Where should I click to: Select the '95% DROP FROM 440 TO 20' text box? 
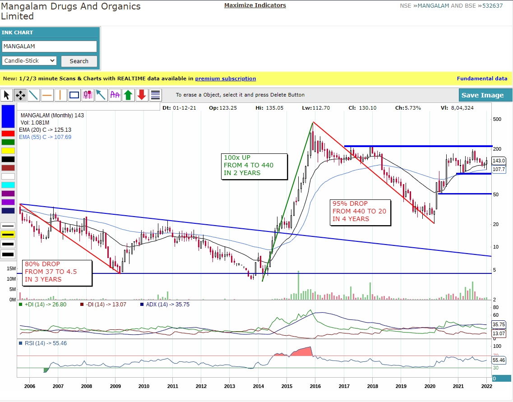pos(360,213)
